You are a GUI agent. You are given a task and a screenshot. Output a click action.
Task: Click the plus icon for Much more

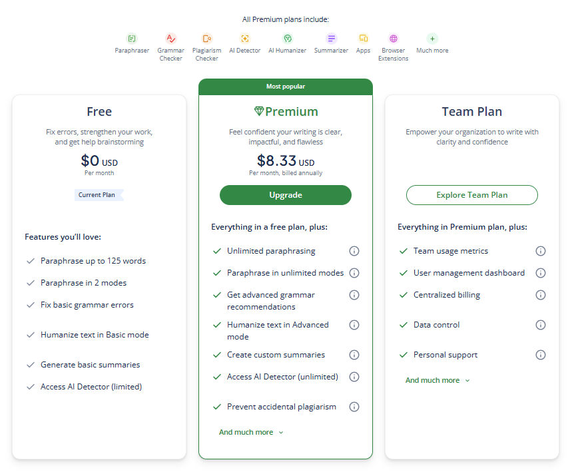tap(432, 39)
